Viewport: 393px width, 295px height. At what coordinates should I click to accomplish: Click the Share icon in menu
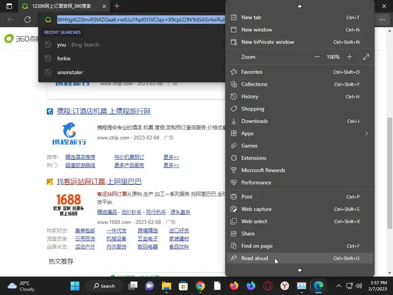point(234,234)
